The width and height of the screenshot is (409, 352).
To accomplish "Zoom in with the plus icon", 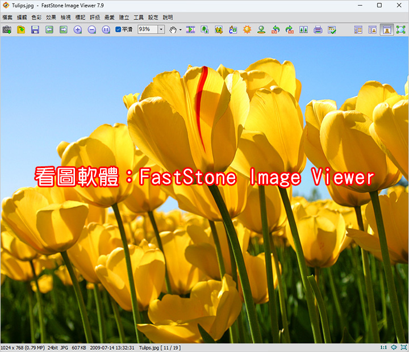I will point(77,30).
